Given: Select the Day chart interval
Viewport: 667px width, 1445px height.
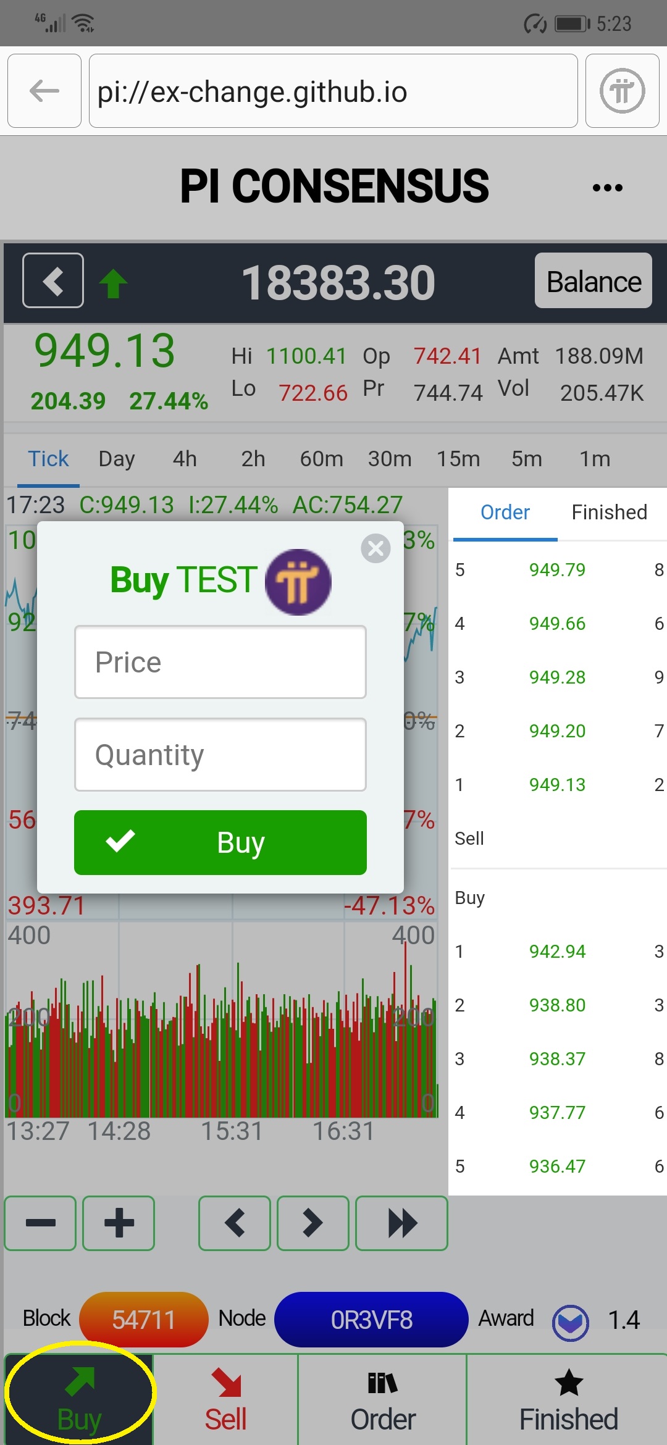Looking at the screenshot, I should 117,459.
